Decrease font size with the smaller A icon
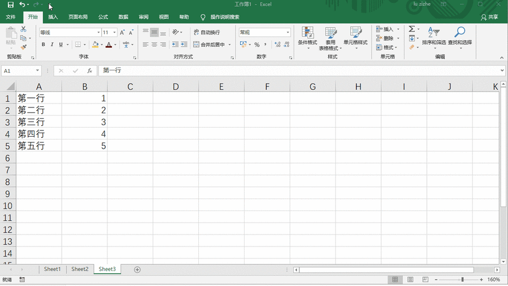This screenshot has width=508, height=286. pyautogui.click(x=131, y=33)
